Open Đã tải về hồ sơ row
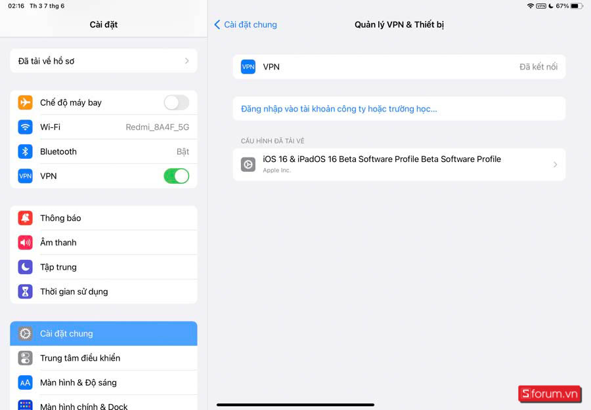This screenshot has height=410, width=591. [104, 60]
